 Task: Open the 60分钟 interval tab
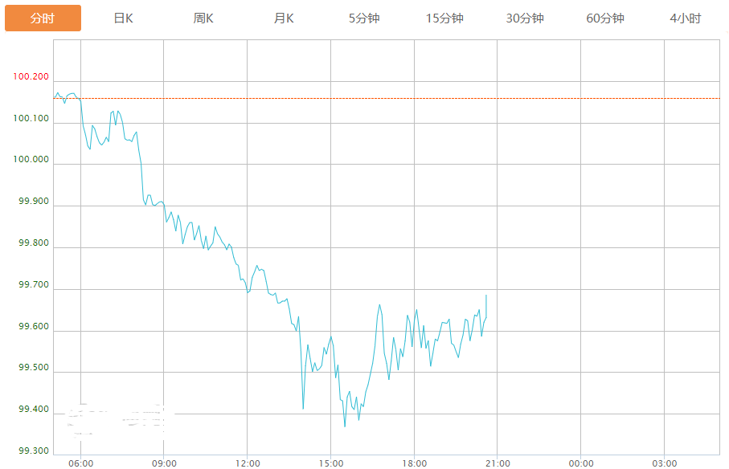pos(605,18)
